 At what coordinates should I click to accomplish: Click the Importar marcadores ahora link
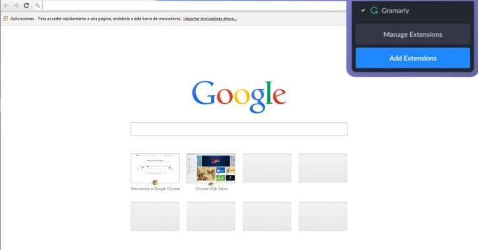coord(210,19)
